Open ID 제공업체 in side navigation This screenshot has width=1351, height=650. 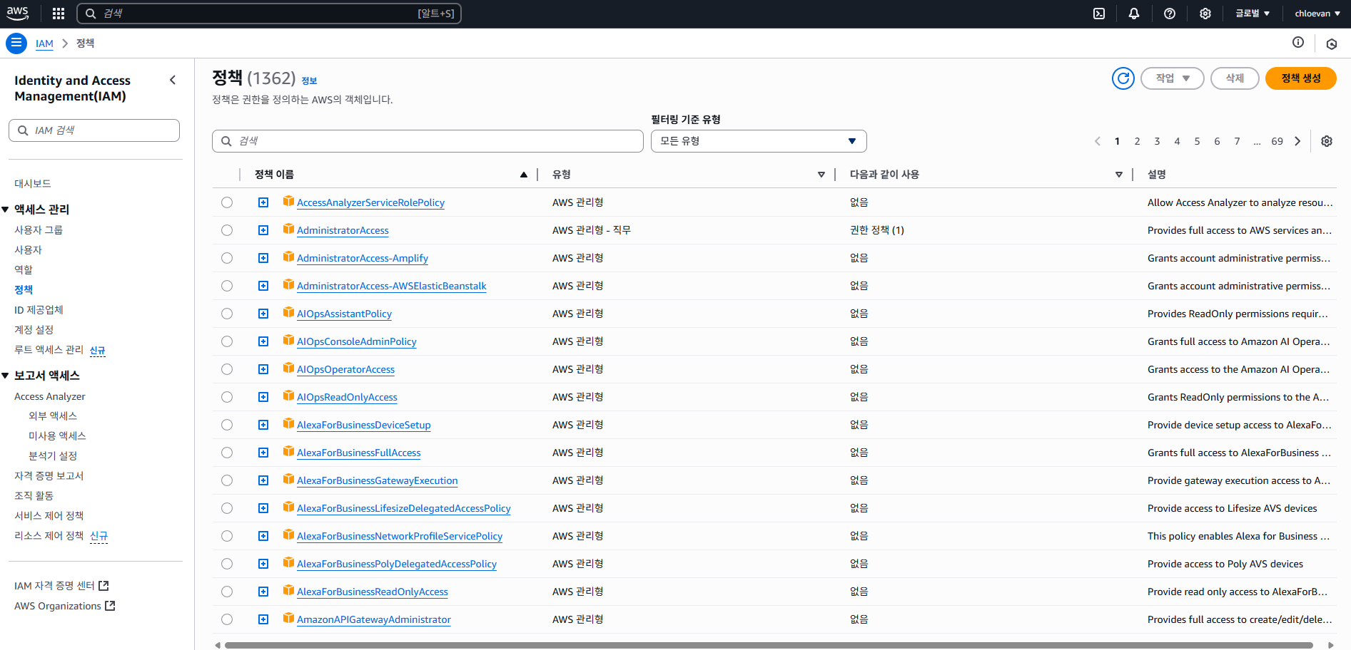[x=39, y=310]
